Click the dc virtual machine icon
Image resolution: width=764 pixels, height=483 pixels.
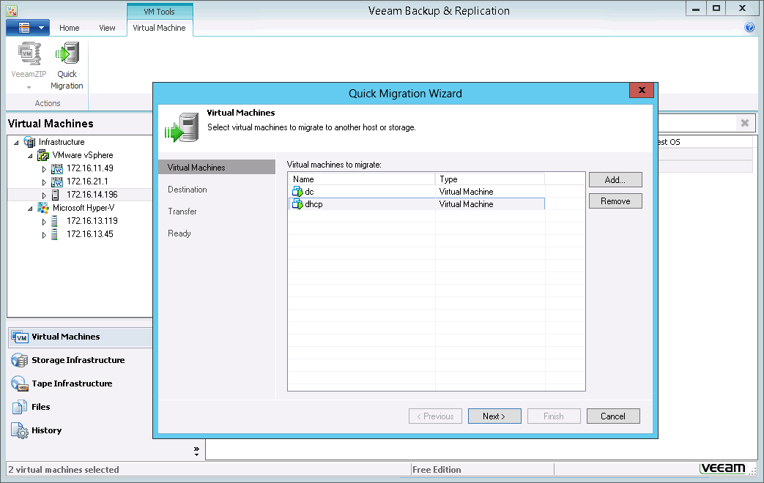pos(297,192)
